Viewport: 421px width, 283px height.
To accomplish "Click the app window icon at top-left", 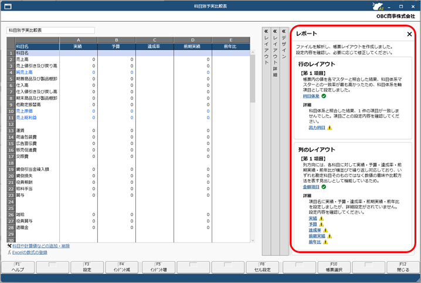I will click(8, 6).
